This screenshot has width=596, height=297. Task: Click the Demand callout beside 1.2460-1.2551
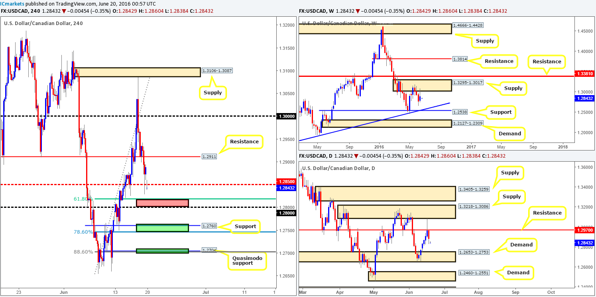(x=518, y=273)
